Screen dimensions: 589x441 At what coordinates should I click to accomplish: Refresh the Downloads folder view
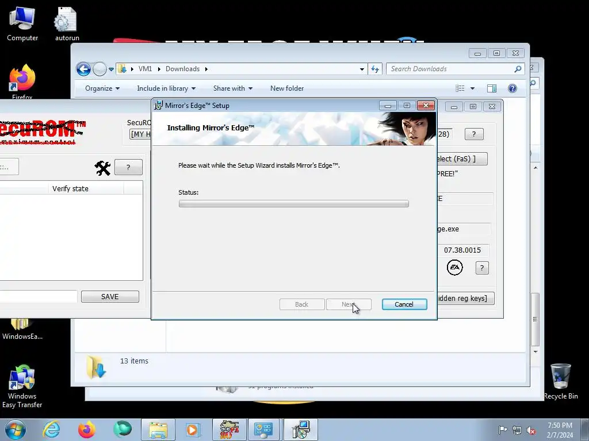coord(375,69)
